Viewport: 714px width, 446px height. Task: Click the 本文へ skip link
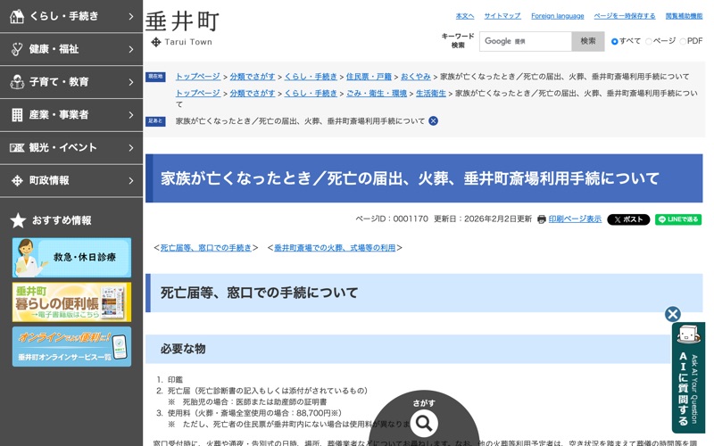465,16
